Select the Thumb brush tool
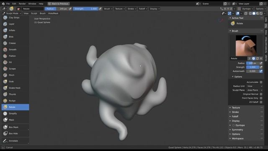The height and width of the screenshot is (151, 268). [15, 94]
